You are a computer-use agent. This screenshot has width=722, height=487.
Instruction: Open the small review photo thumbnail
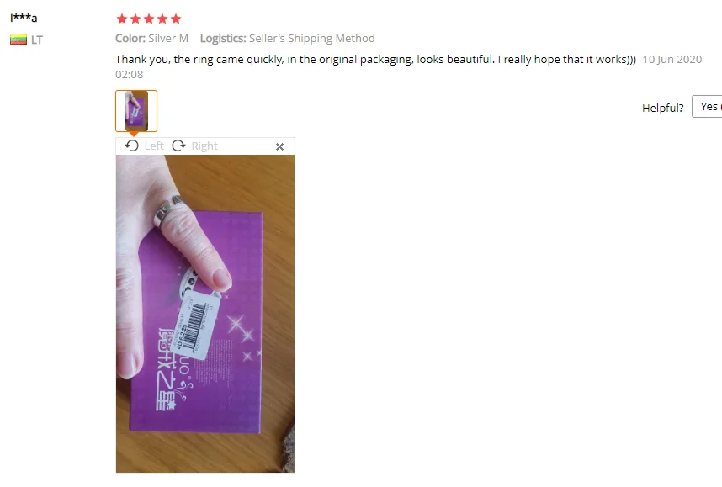pos(136,111)
